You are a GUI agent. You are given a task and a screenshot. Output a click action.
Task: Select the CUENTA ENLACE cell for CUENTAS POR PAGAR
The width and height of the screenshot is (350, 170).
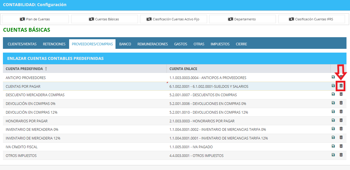click(249, 86)
